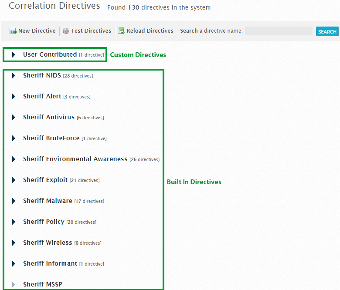Expand Sheriff Policy arrow

[14, 222]
